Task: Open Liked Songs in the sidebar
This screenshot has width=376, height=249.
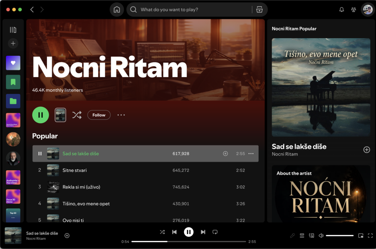Action: pos(13,63)
